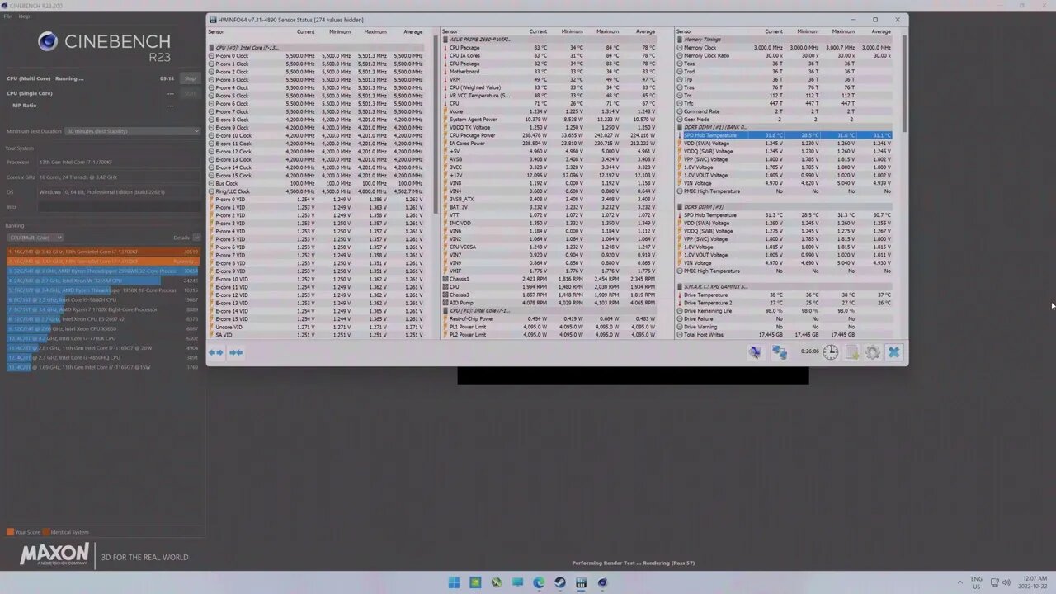Click the AIO Pump fan row icon

(445, 303)
